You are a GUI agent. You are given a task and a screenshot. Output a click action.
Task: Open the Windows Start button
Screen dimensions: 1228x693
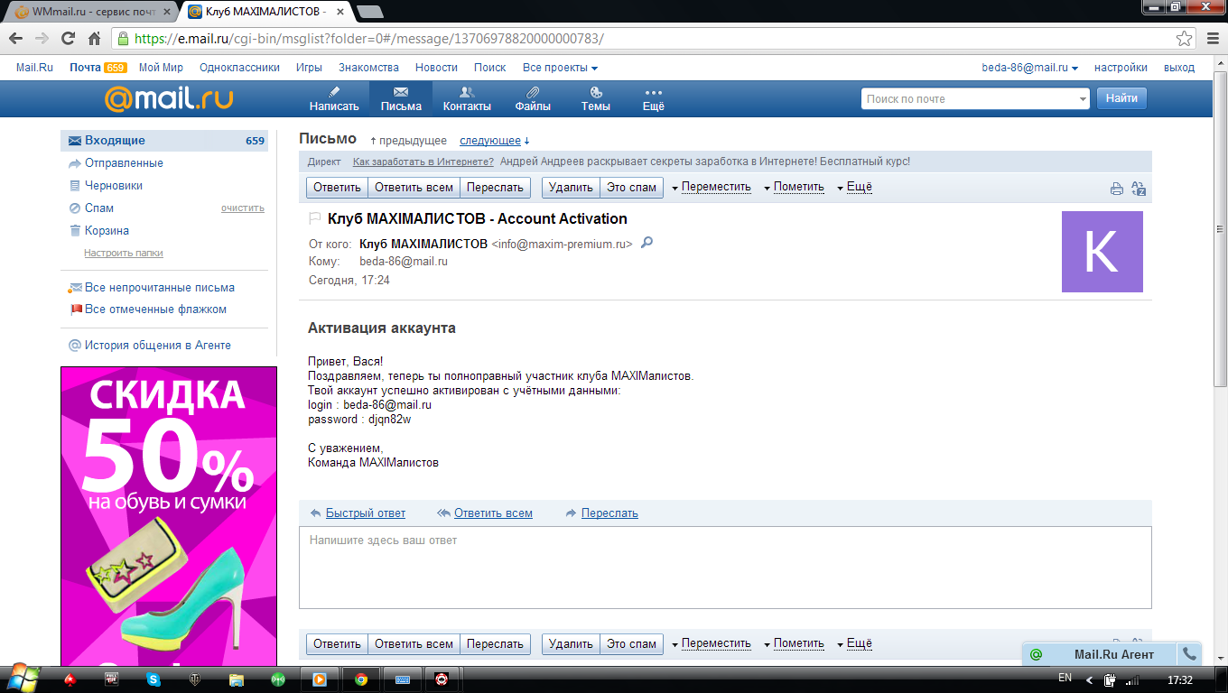23,679
